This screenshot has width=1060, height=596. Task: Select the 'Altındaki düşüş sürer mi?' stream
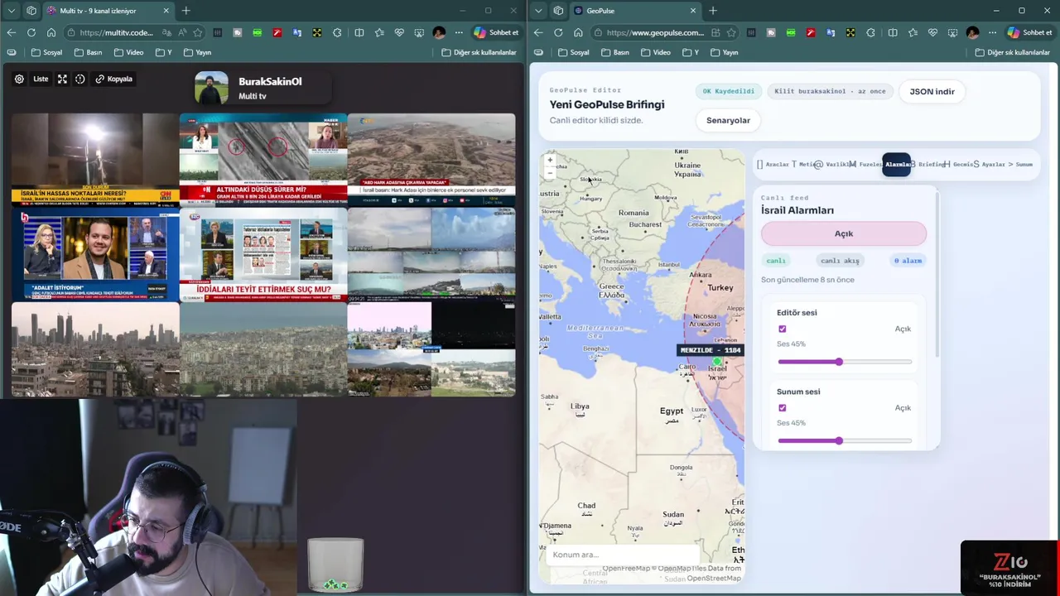coord(263,159)
